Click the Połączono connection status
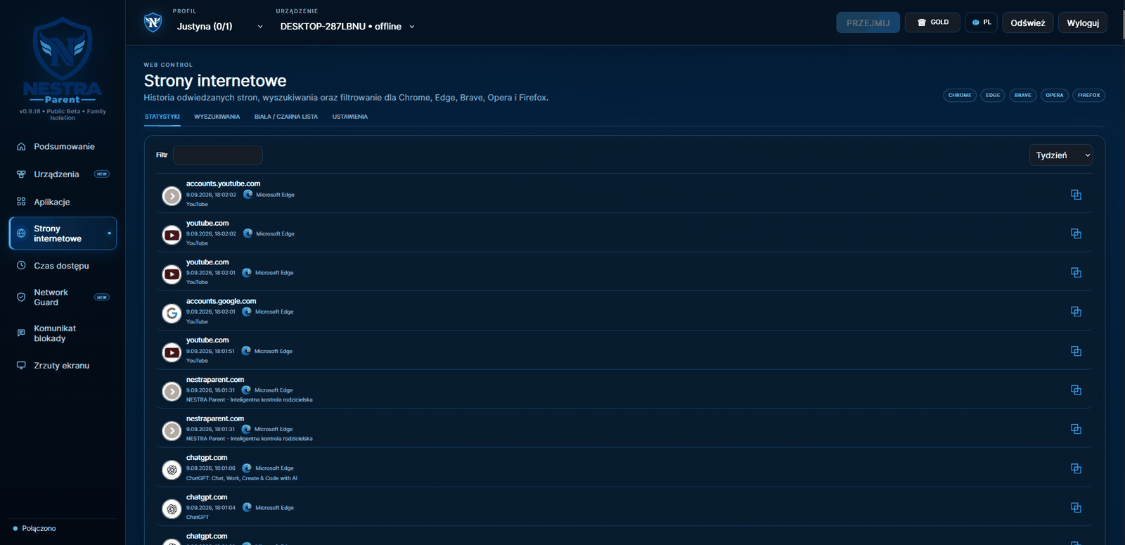The height and width of the screenshot is (545, 1125). pyautogui.click(x=34, y=529)
